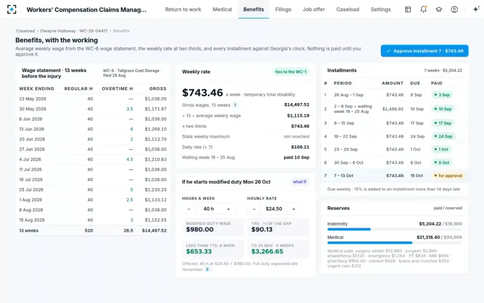Screen dimensions: 484x303
Task: Click the $24.50 hourly rate field
Action: tap(274, 209)
